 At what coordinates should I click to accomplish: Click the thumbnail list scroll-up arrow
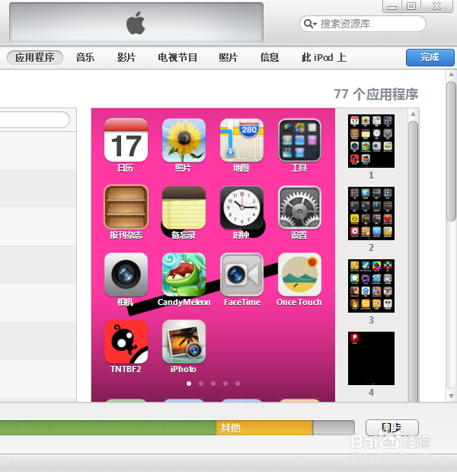pyautogui.click(x=414, y=114)
